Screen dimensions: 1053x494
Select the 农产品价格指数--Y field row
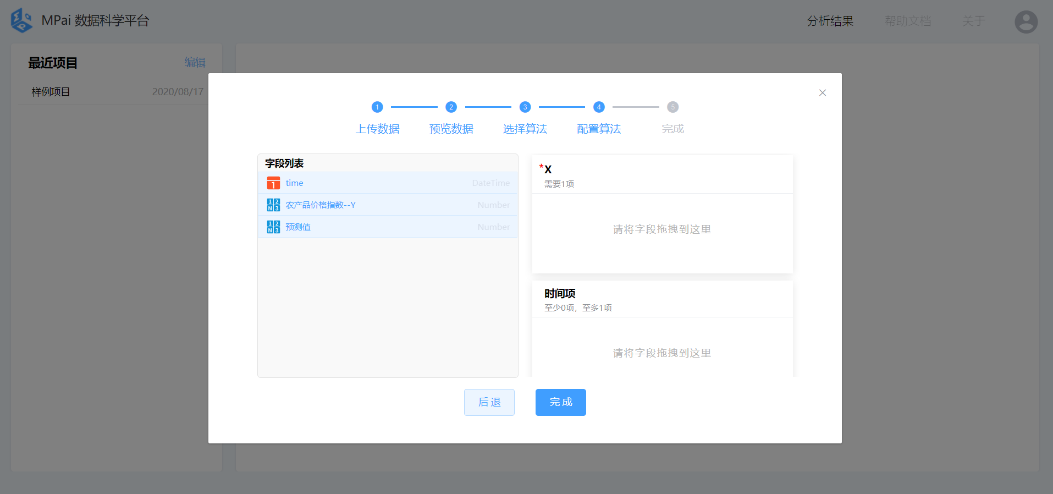click(388, 205)
